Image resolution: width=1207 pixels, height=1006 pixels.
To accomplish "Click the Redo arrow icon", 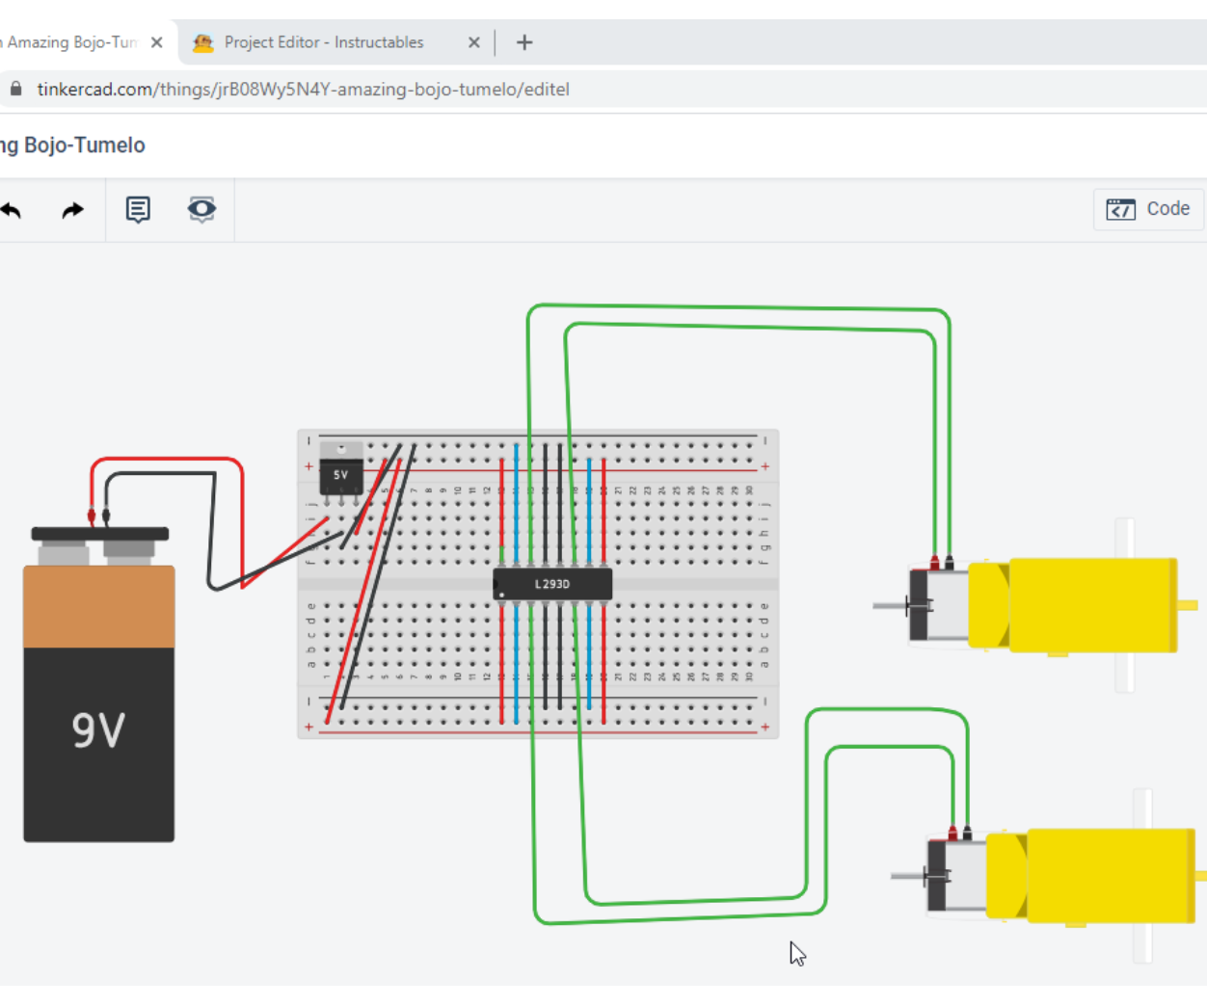I will [71, 209].
